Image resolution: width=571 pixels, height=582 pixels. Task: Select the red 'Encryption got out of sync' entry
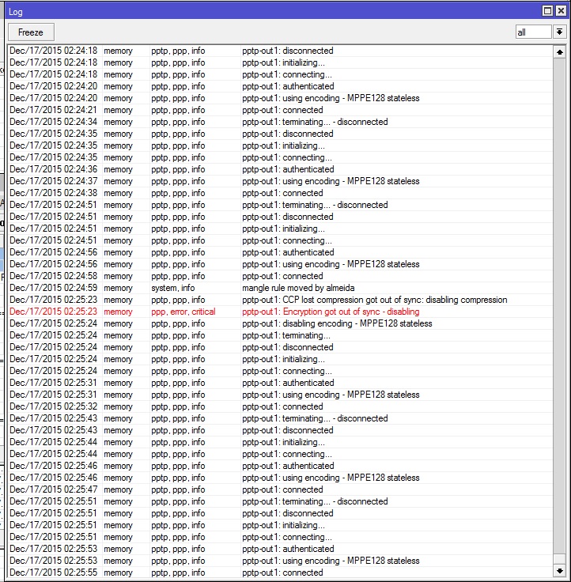coord(280,312)
